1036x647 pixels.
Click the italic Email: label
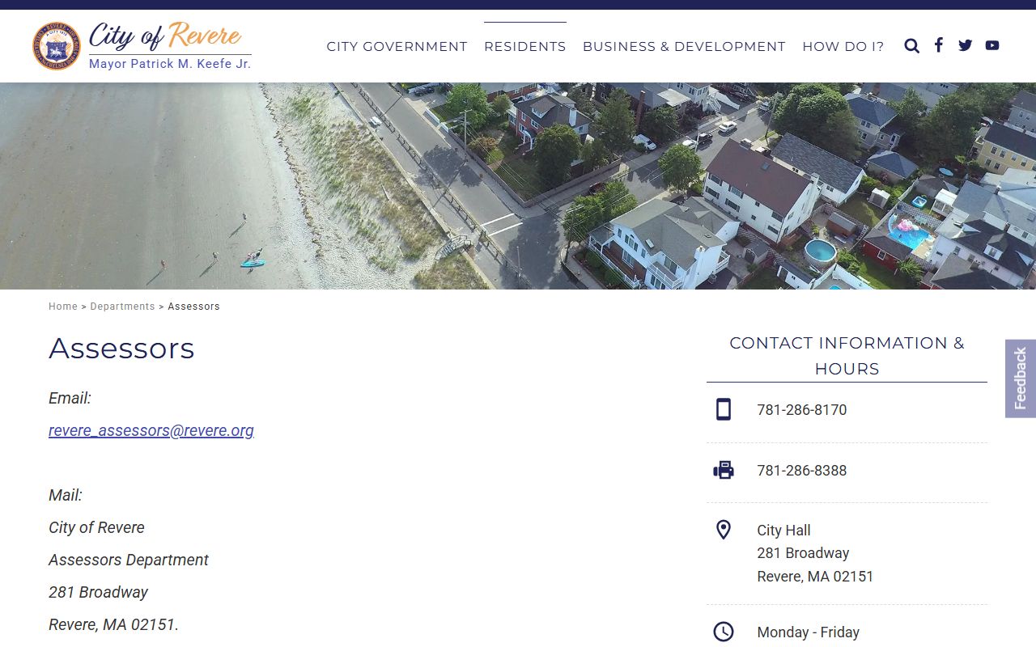point(70,398)
